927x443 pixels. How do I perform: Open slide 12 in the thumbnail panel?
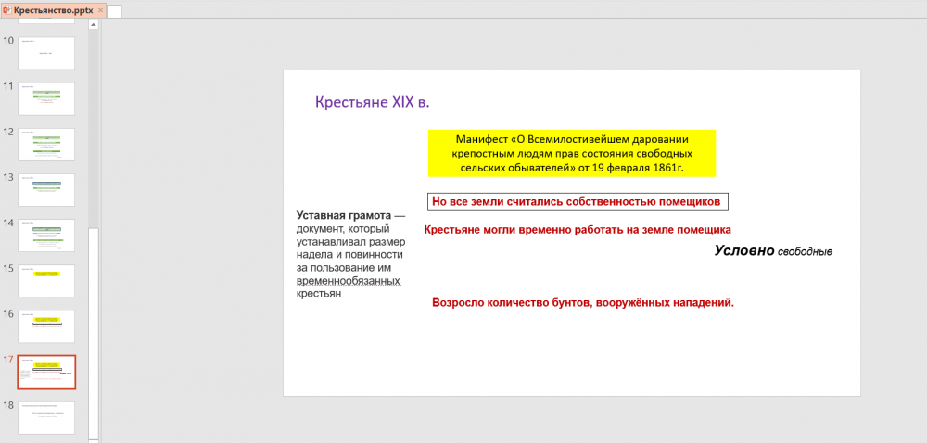[x=46, y=144]
